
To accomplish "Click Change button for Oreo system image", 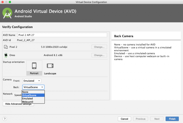I will click(99, 55).
